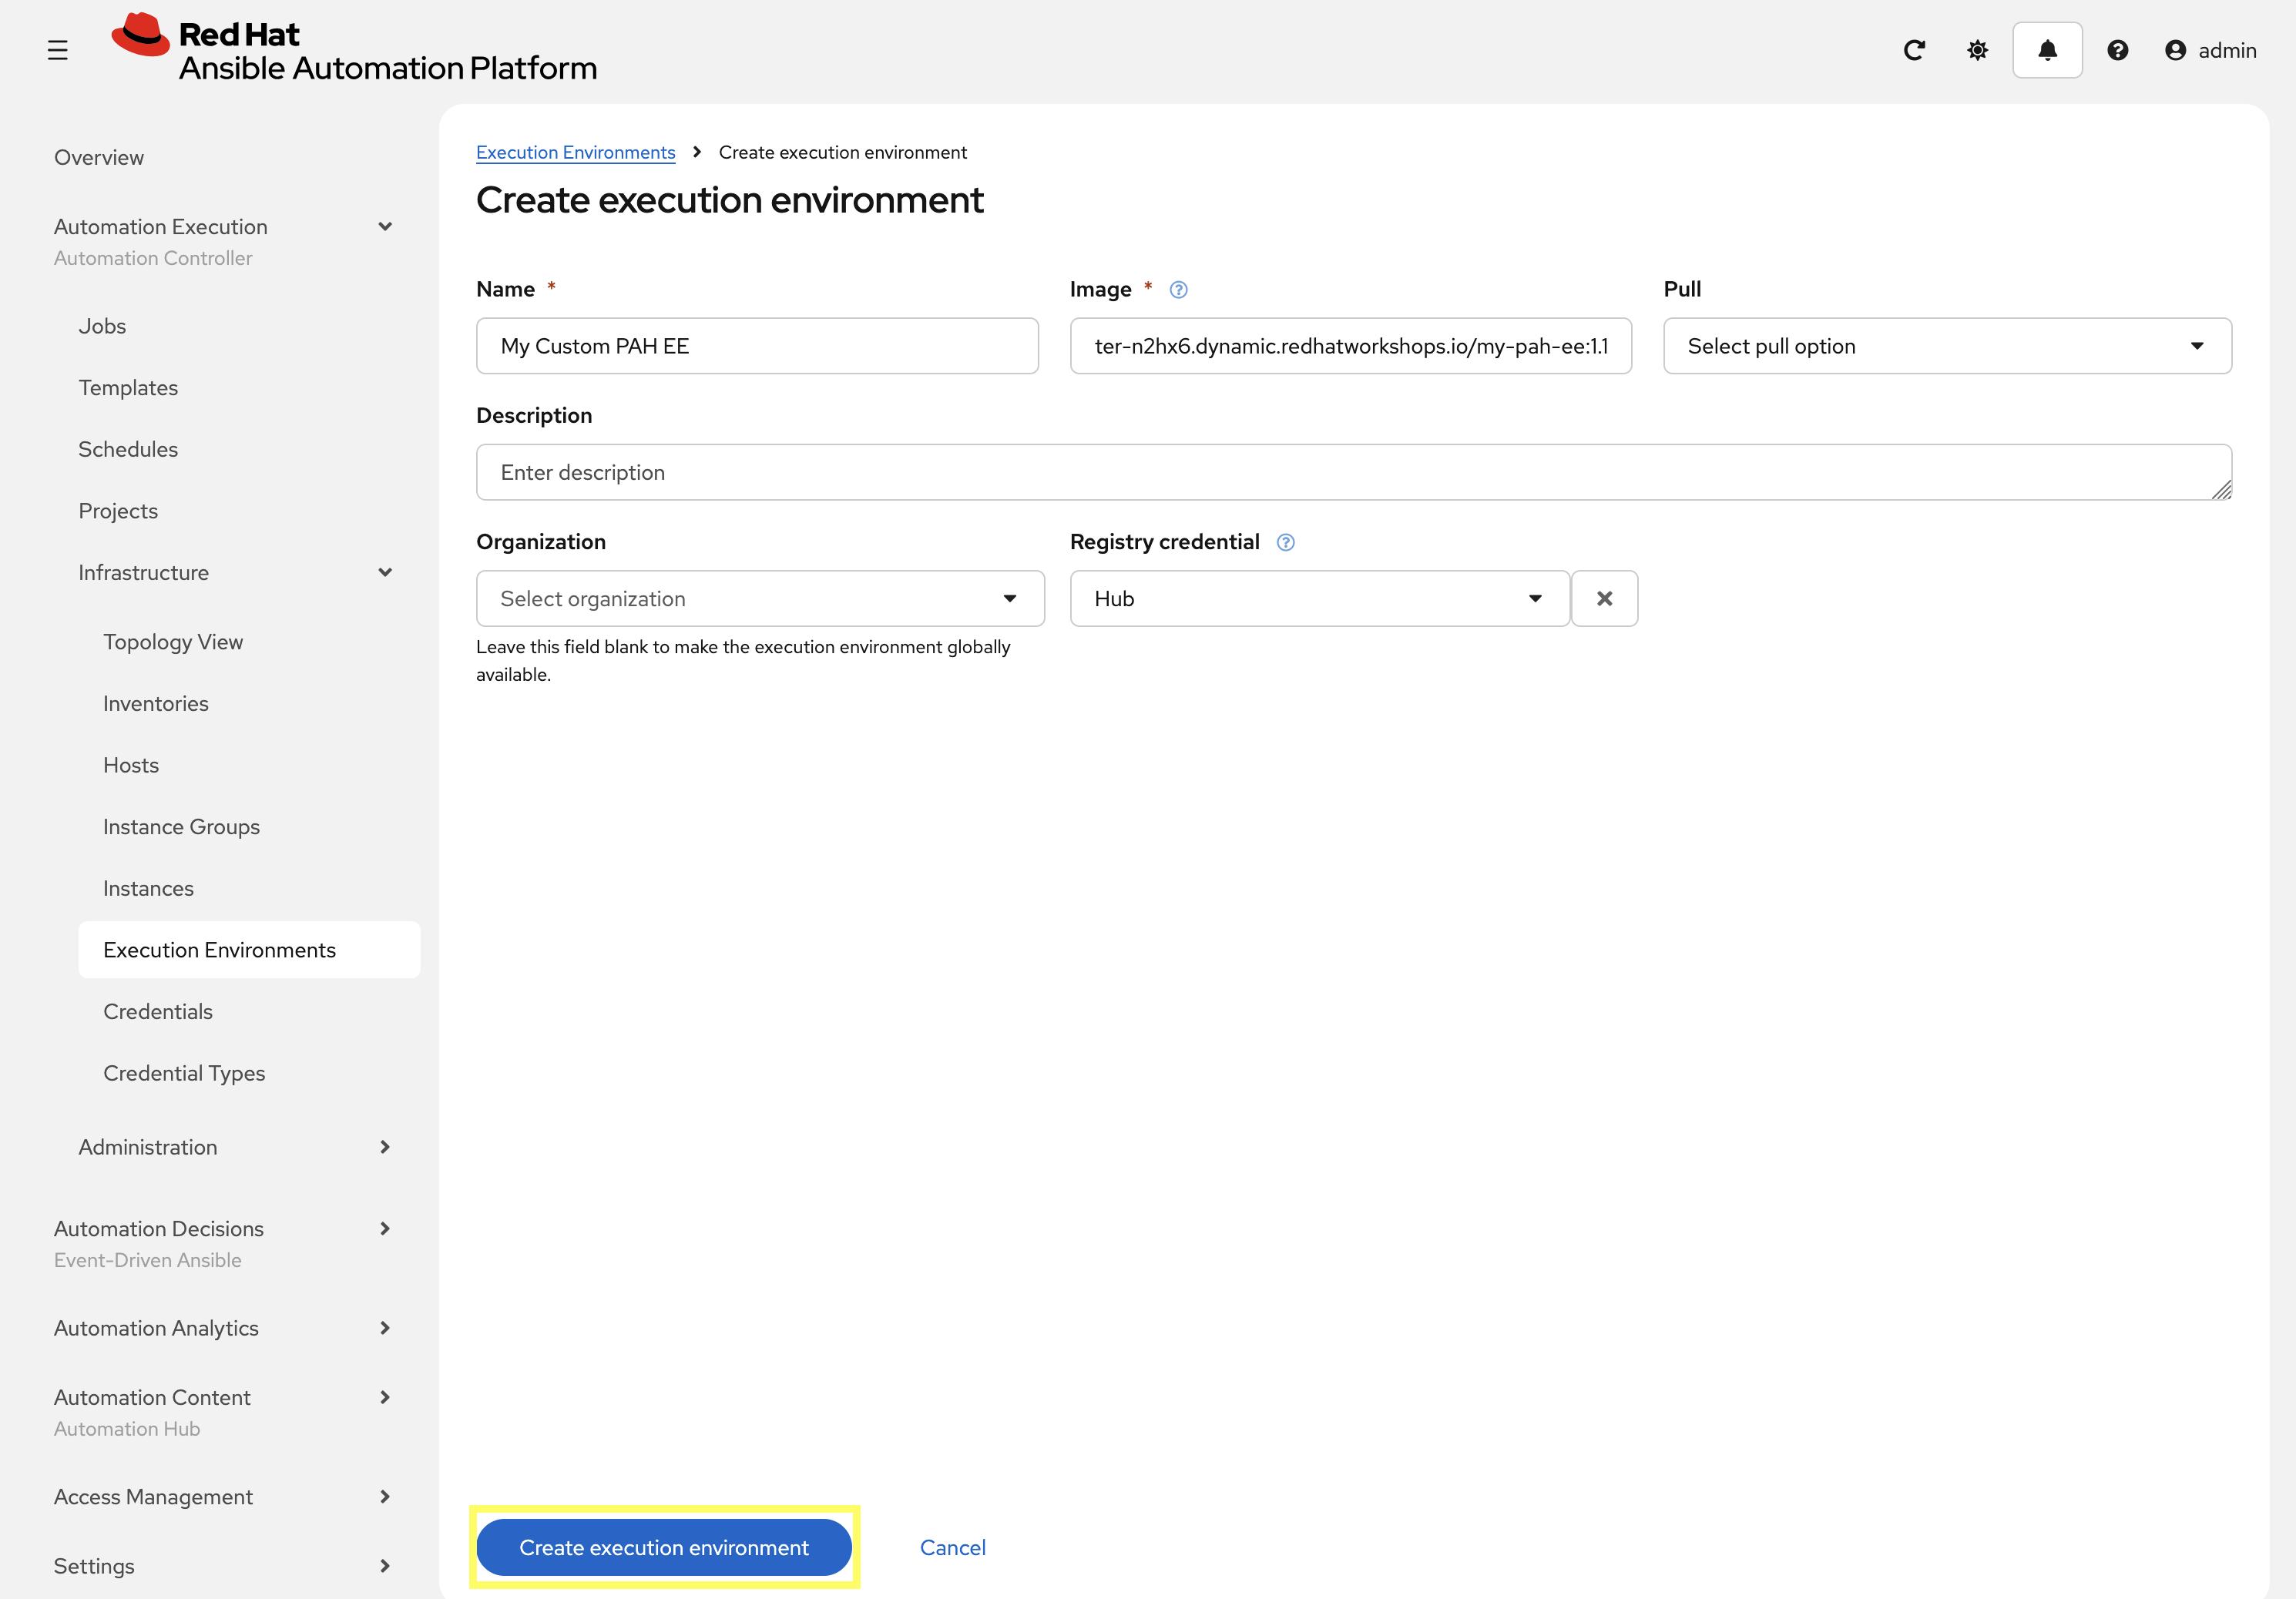This screenshot has height=1599, width=2296.
Task: Open the admin user account menu
Action: coord(2211,49)
